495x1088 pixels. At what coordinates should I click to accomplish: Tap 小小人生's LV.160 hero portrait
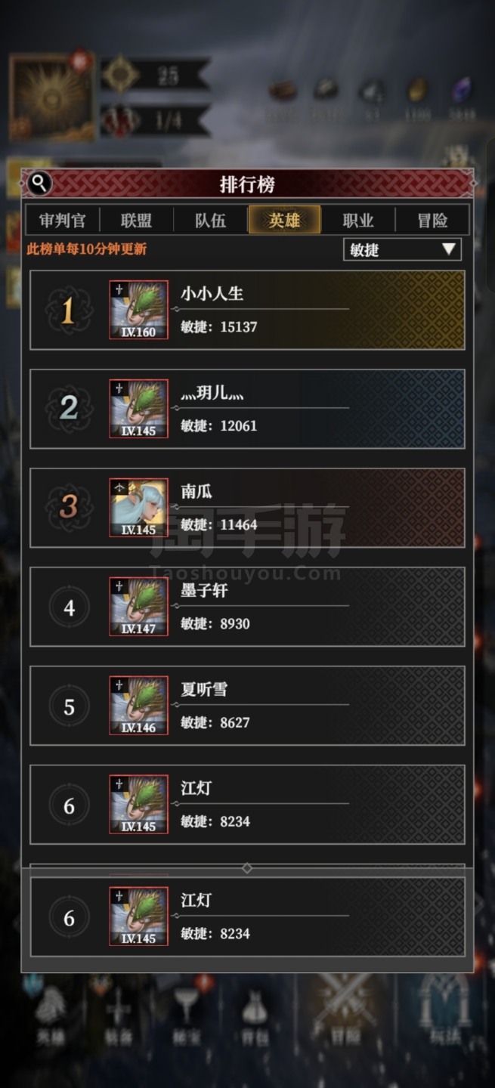(138, 310)
